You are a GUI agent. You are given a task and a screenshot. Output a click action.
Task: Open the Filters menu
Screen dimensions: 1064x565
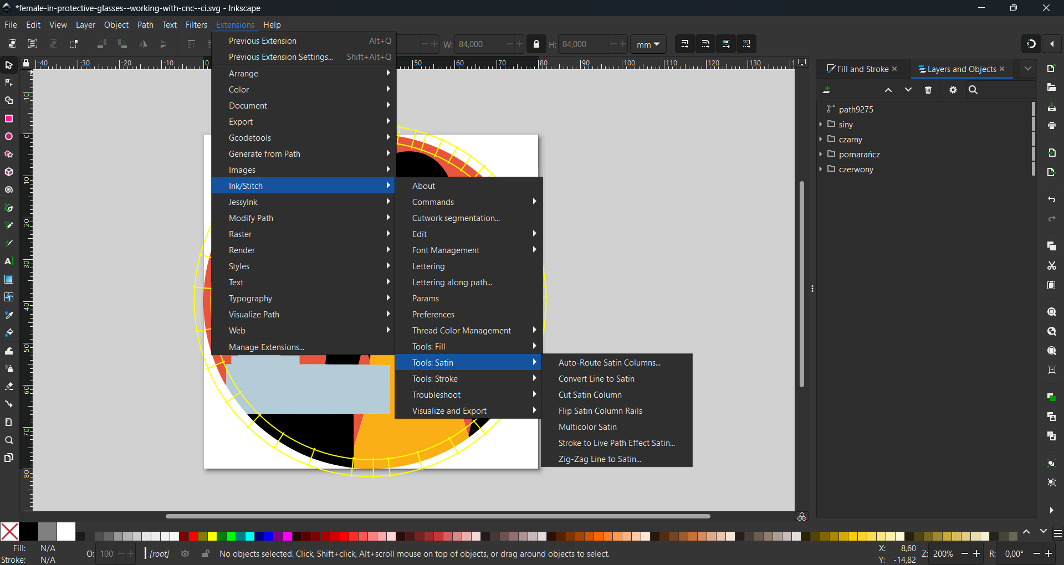[196, 25]
